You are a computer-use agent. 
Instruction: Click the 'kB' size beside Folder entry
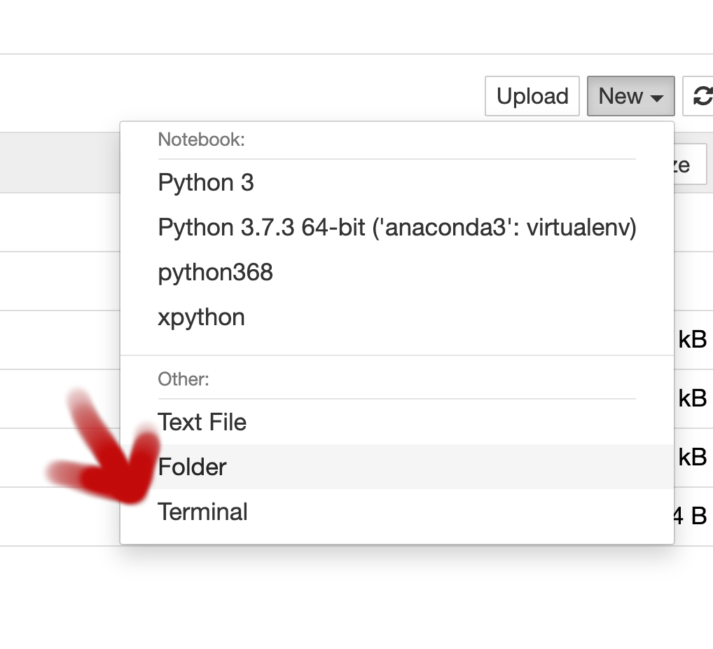point(693,458)
